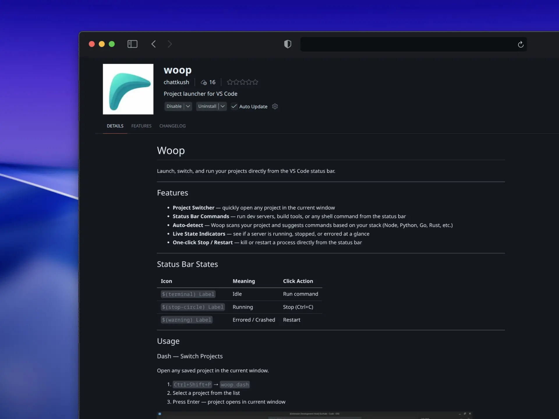Click the 'Features' section heading

click(172, 193)
